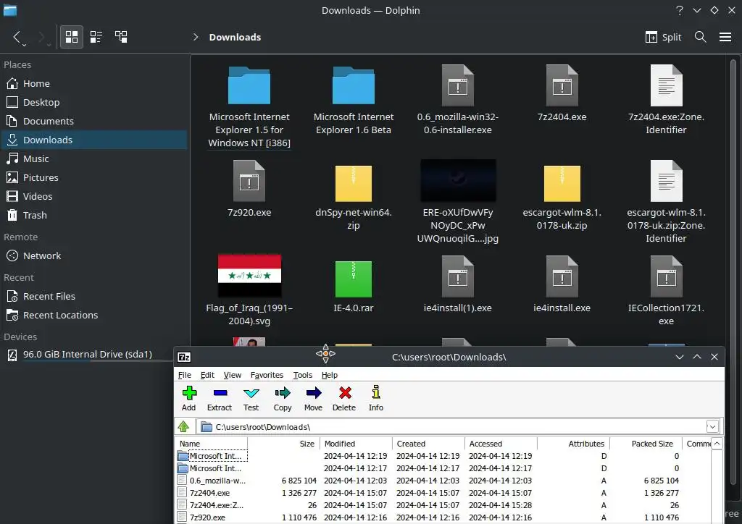This screenshot has width=742, height=524.
Task: Sort 7-Zip list by Accessed column
Action: (501, 444)
